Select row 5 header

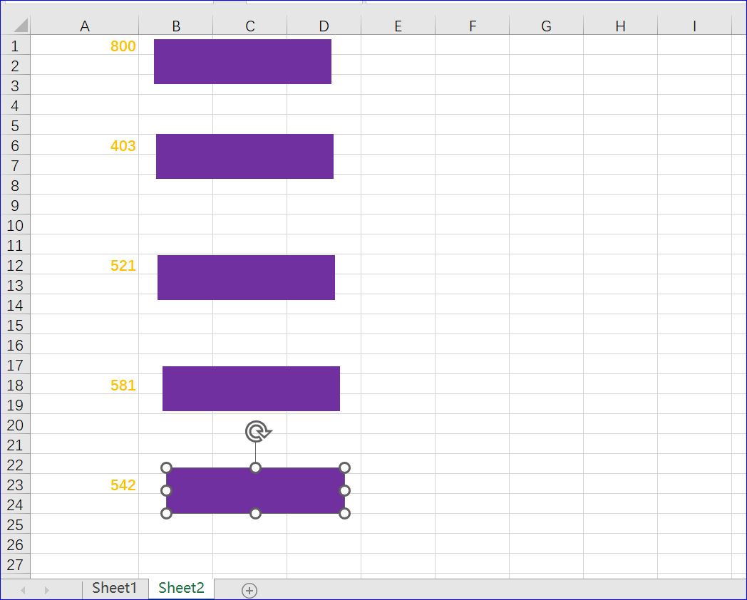[15, 125]
